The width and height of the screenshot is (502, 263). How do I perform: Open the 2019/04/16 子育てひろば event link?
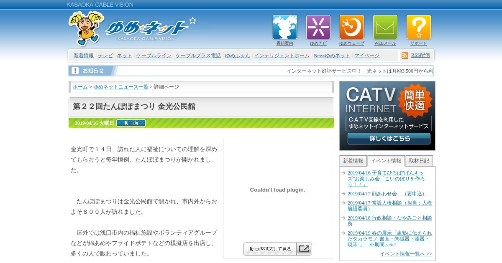(x=386, y=179)
